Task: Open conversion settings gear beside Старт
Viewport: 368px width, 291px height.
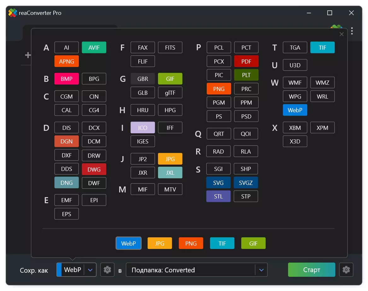Action: [346, 270]
